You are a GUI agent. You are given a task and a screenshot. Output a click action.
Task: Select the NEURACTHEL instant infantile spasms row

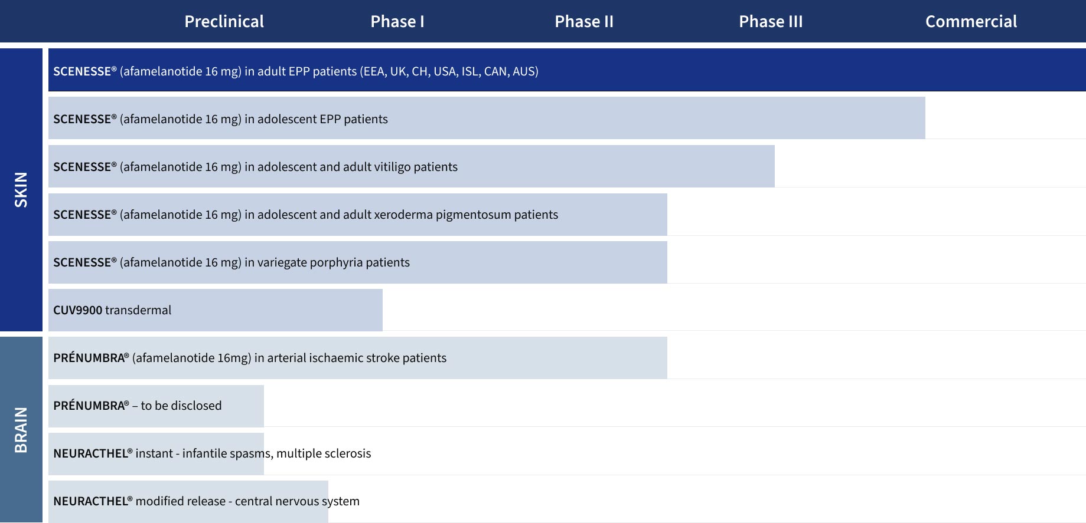click(212, 453)
